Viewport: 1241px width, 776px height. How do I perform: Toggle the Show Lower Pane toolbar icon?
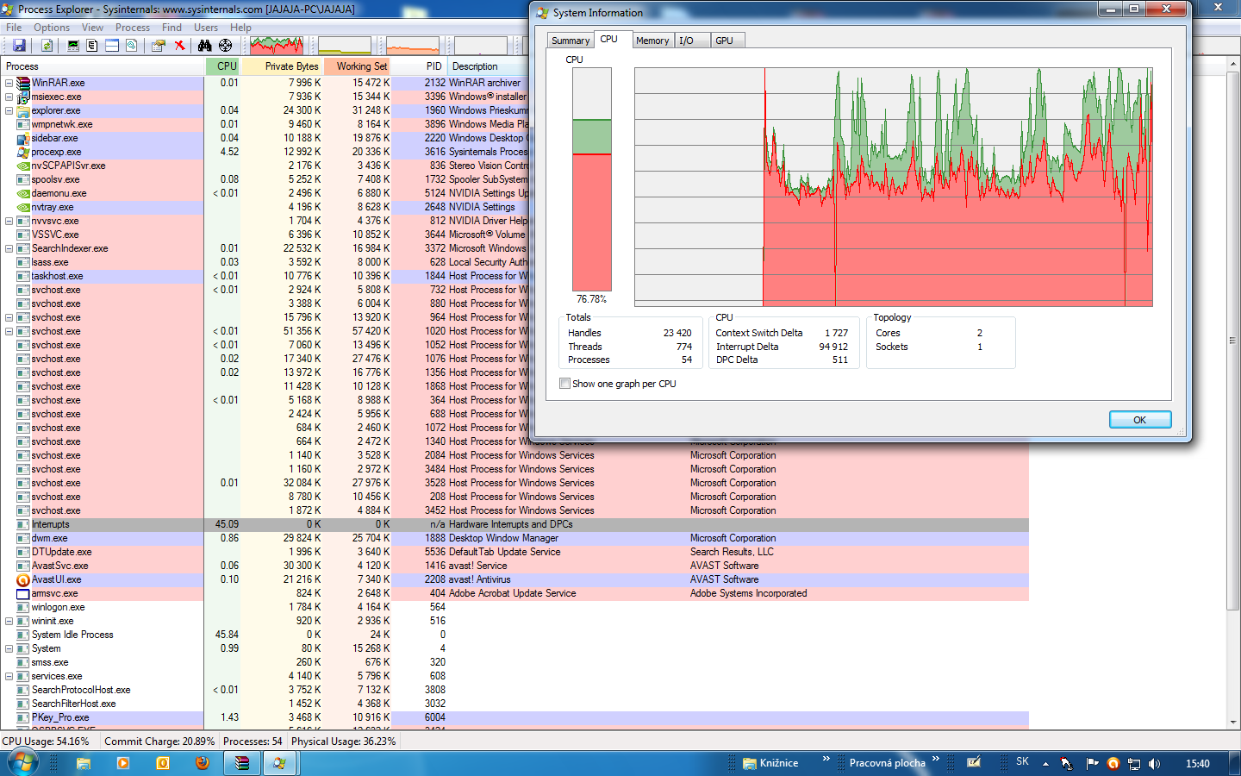coord(112,46)
